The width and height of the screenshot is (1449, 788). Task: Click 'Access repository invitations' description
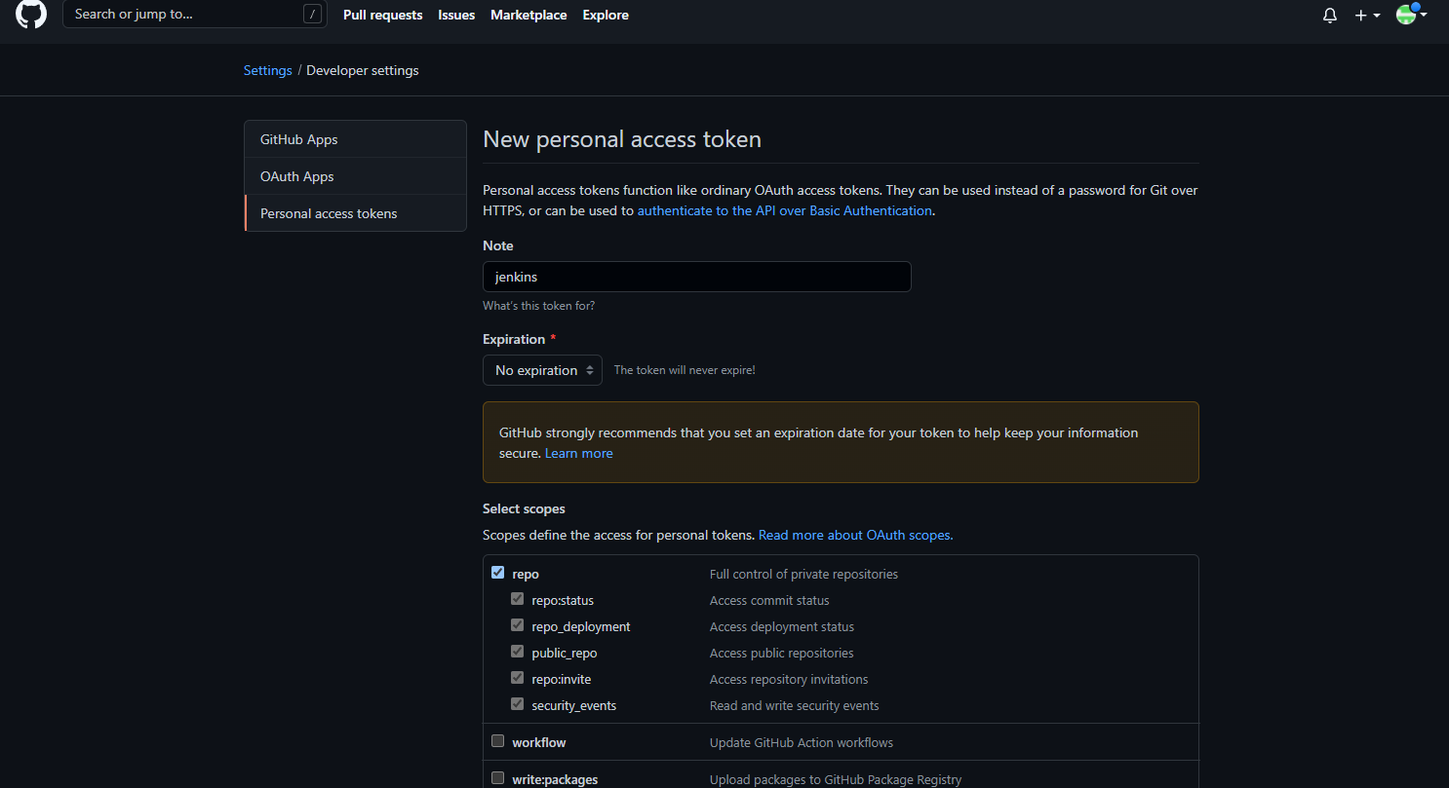(789, 679)
